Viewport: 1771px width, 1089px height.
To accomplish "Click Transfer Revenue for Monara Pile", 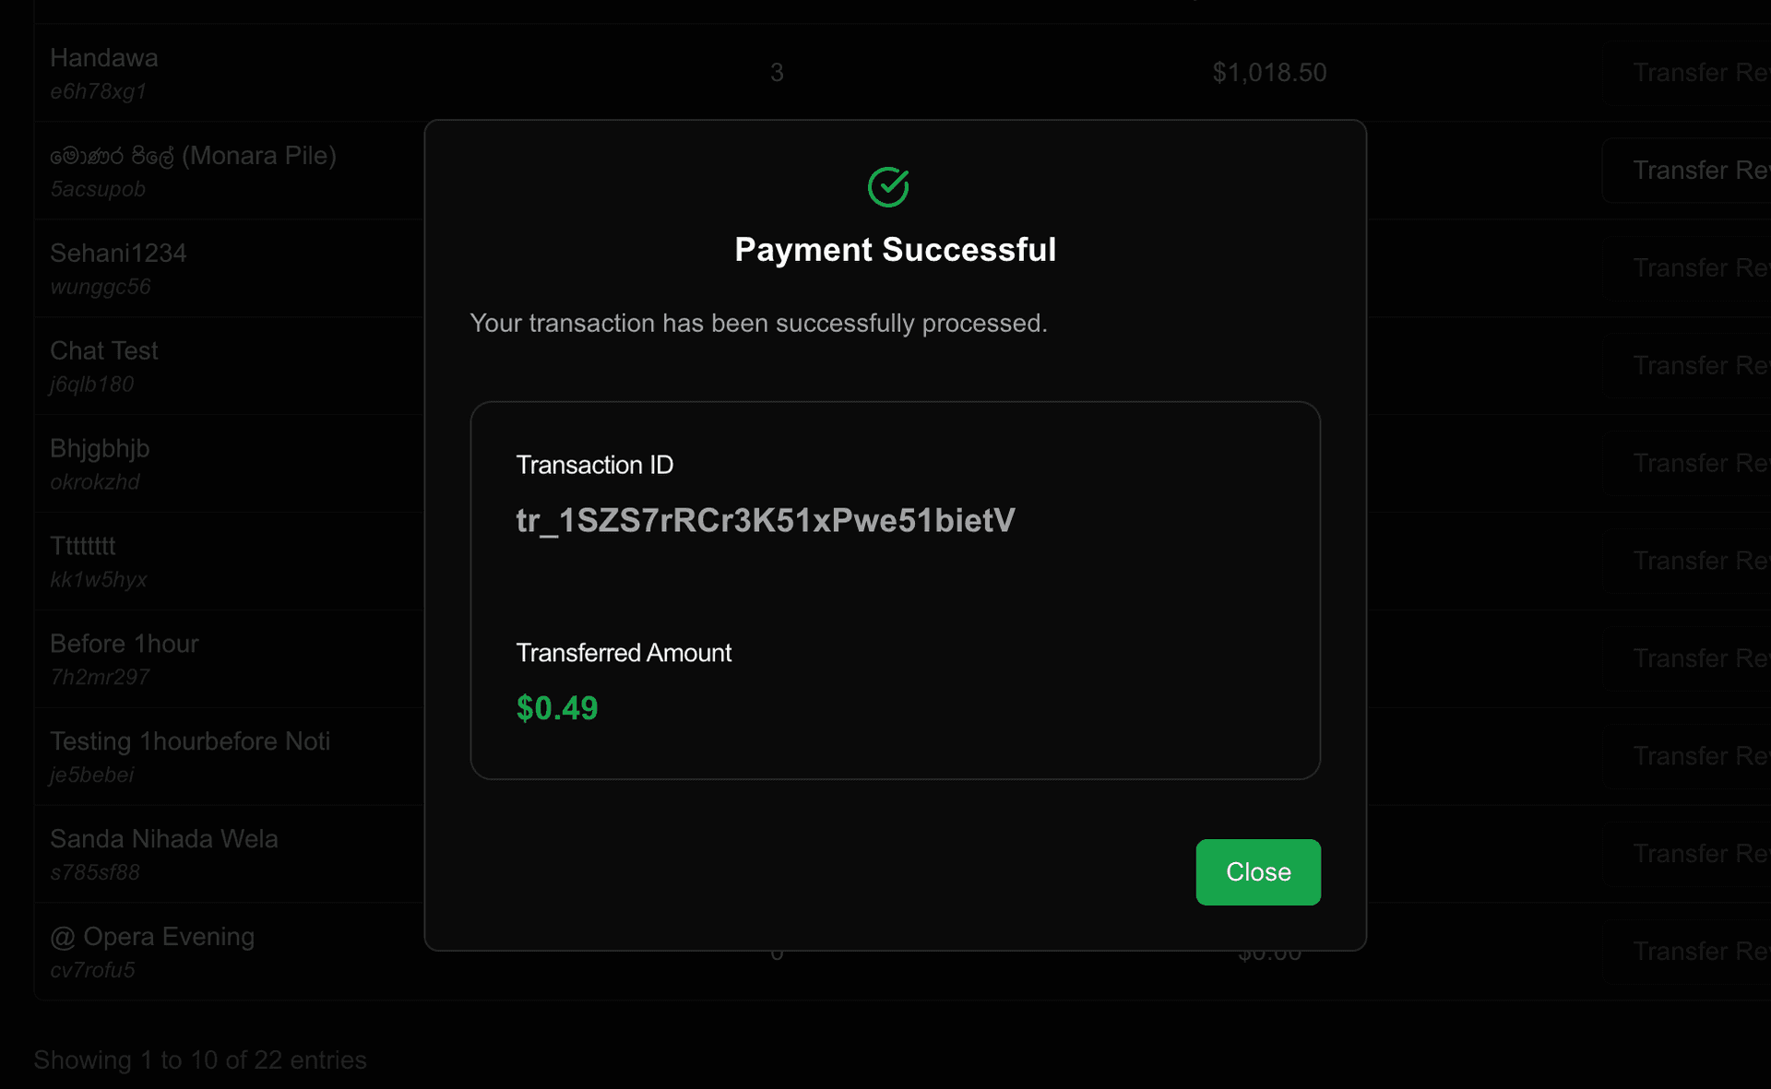I will coord(1700,170).
